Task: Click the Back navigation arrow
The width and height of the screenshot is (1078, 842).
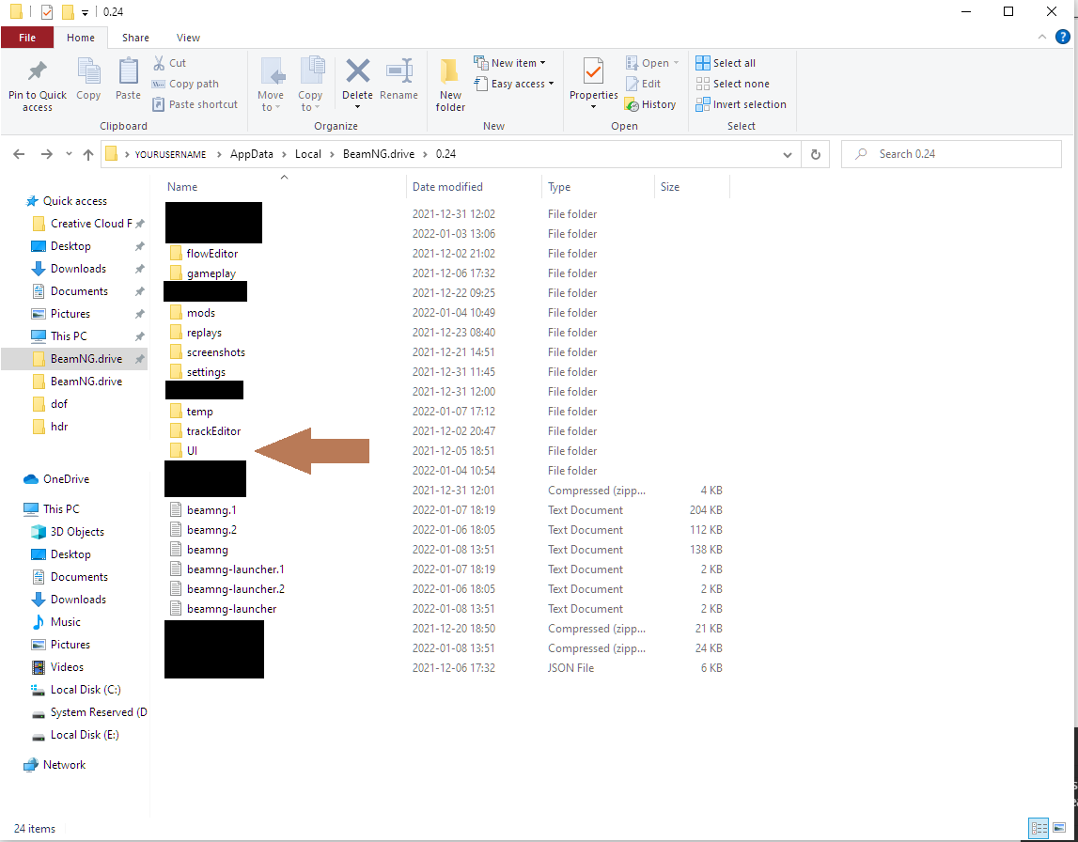Action: [19, 154]
